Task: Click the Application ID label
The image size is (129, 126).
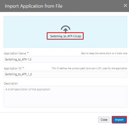Action: (13, 68)
